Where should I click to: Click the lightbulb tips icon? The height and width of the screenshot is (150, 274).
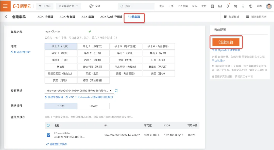click(x=243, y=6)
